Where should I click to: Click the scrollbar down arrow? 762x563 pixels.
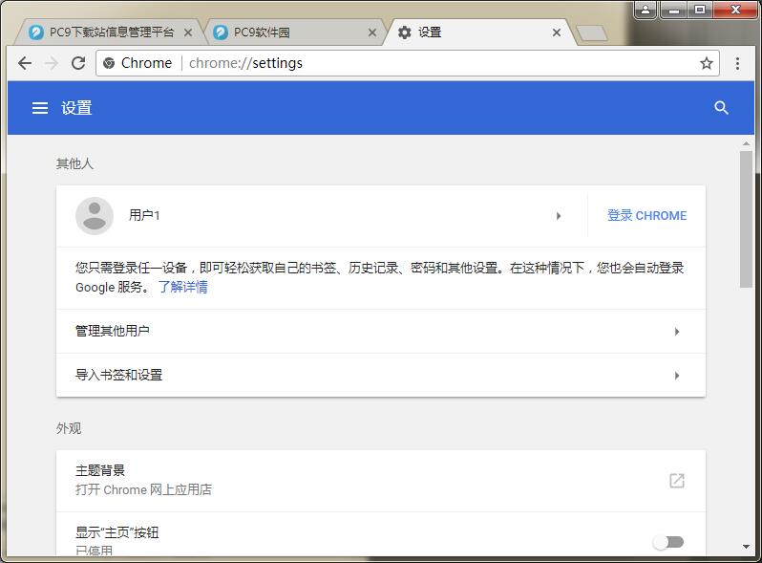746,547
